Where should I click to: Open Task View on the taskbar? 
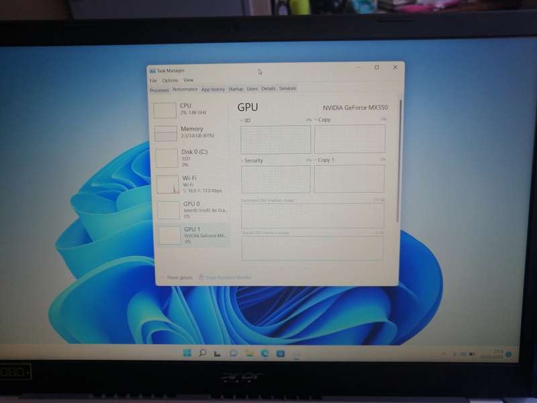(x=217, y=353)
